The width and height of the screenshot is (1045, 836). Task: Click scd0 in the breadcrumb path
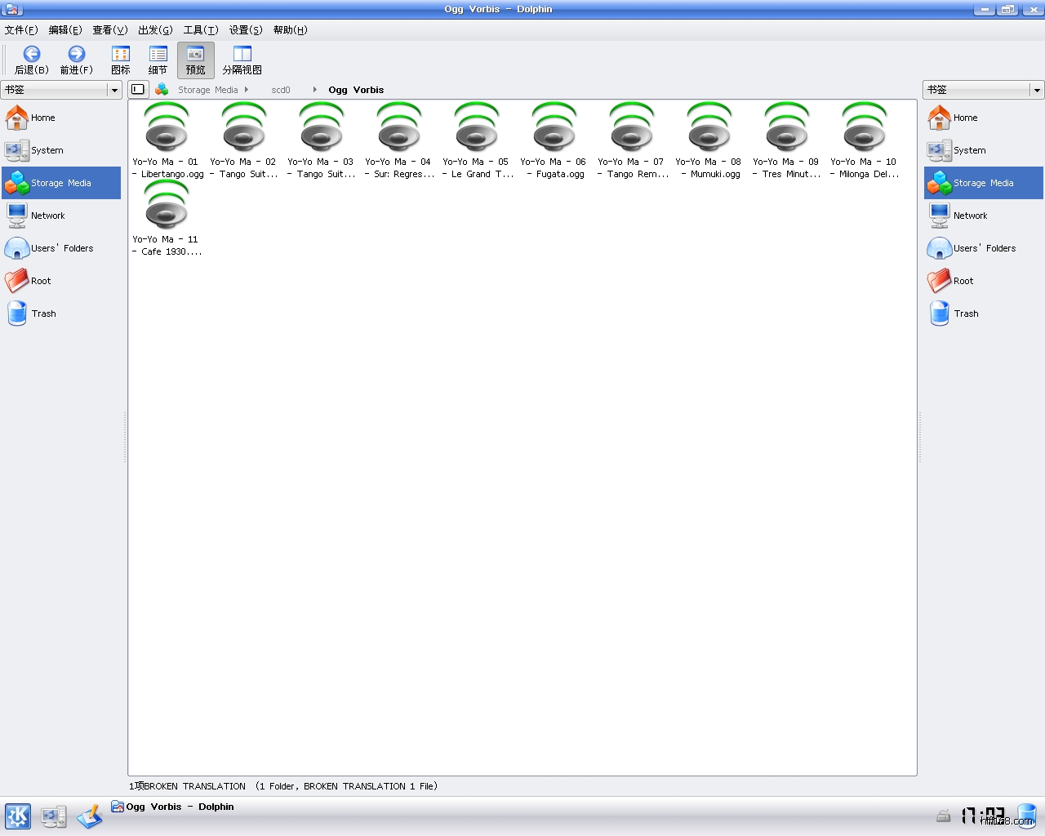pos(280,90)
